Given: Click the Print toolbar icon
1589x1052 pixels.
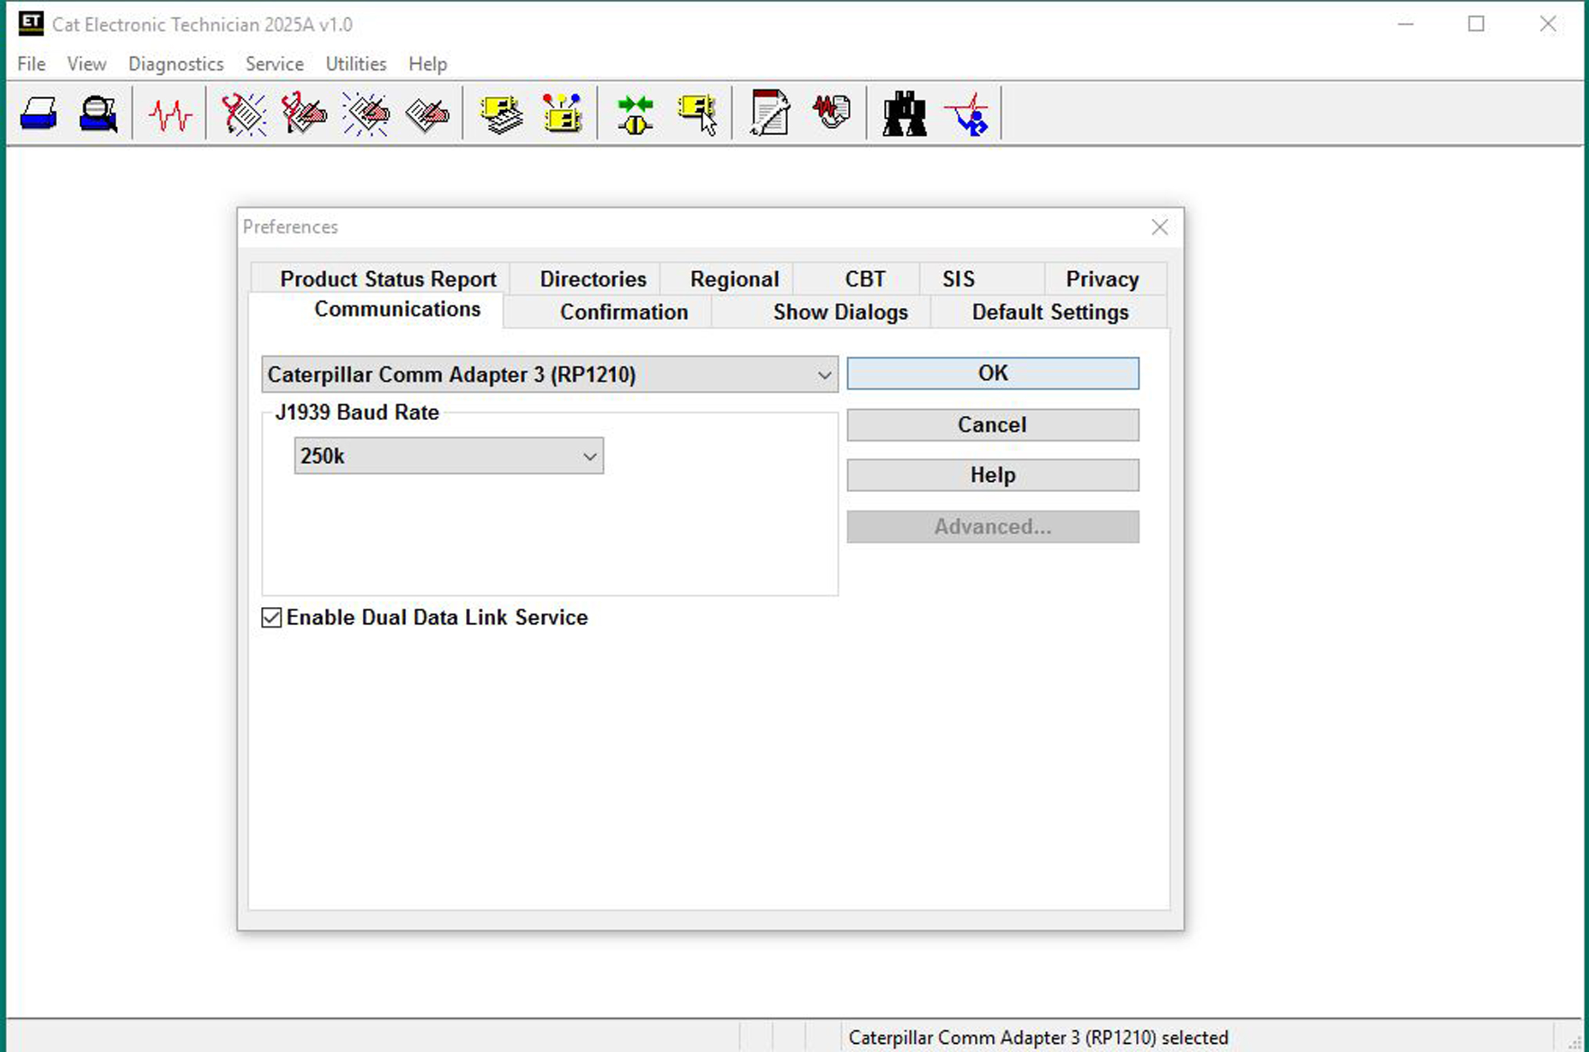Looking at the screenshot, I should 38,113.
